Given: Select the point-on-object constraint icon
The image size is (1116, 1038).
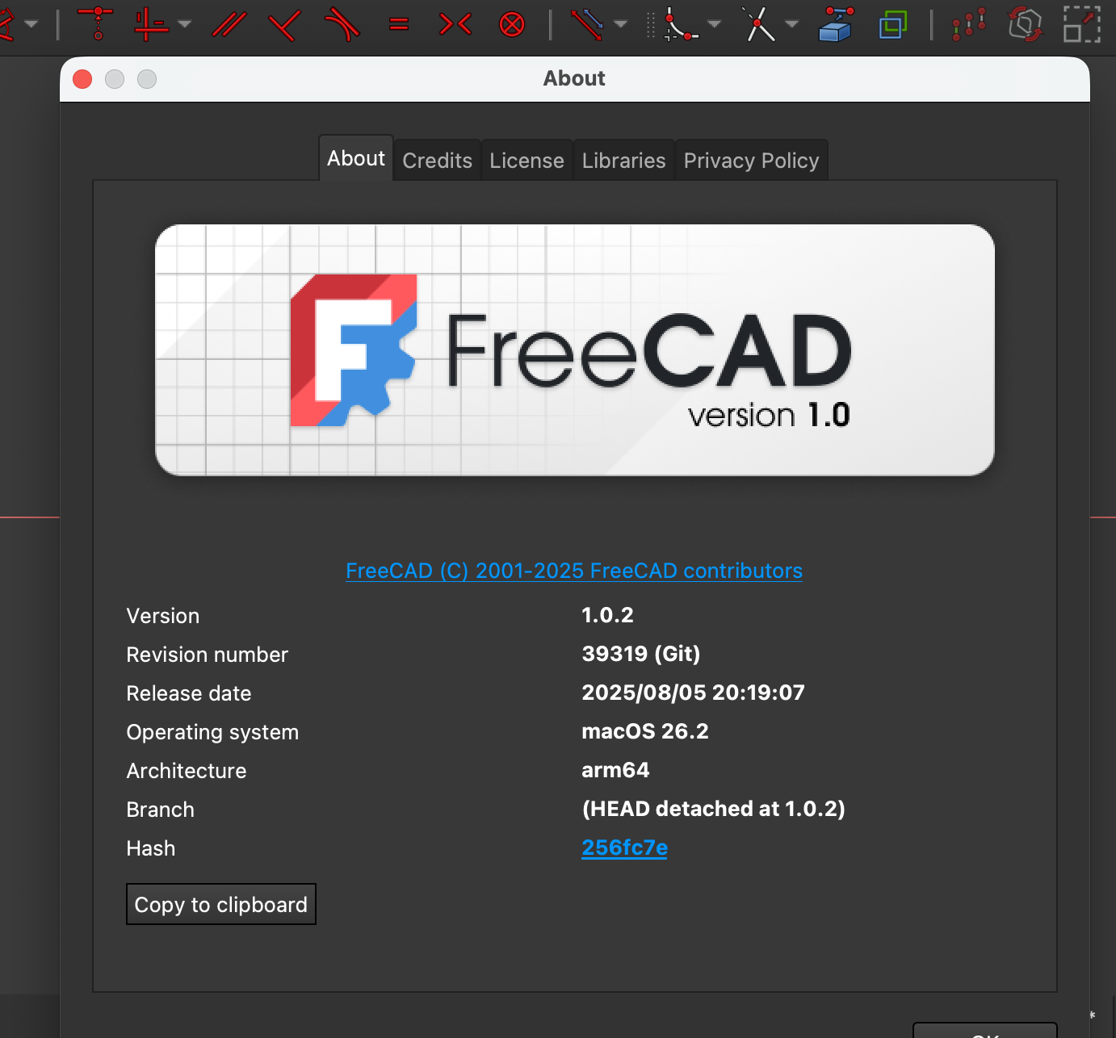Looking at the screenshot, I should click(x=96, y=23).
